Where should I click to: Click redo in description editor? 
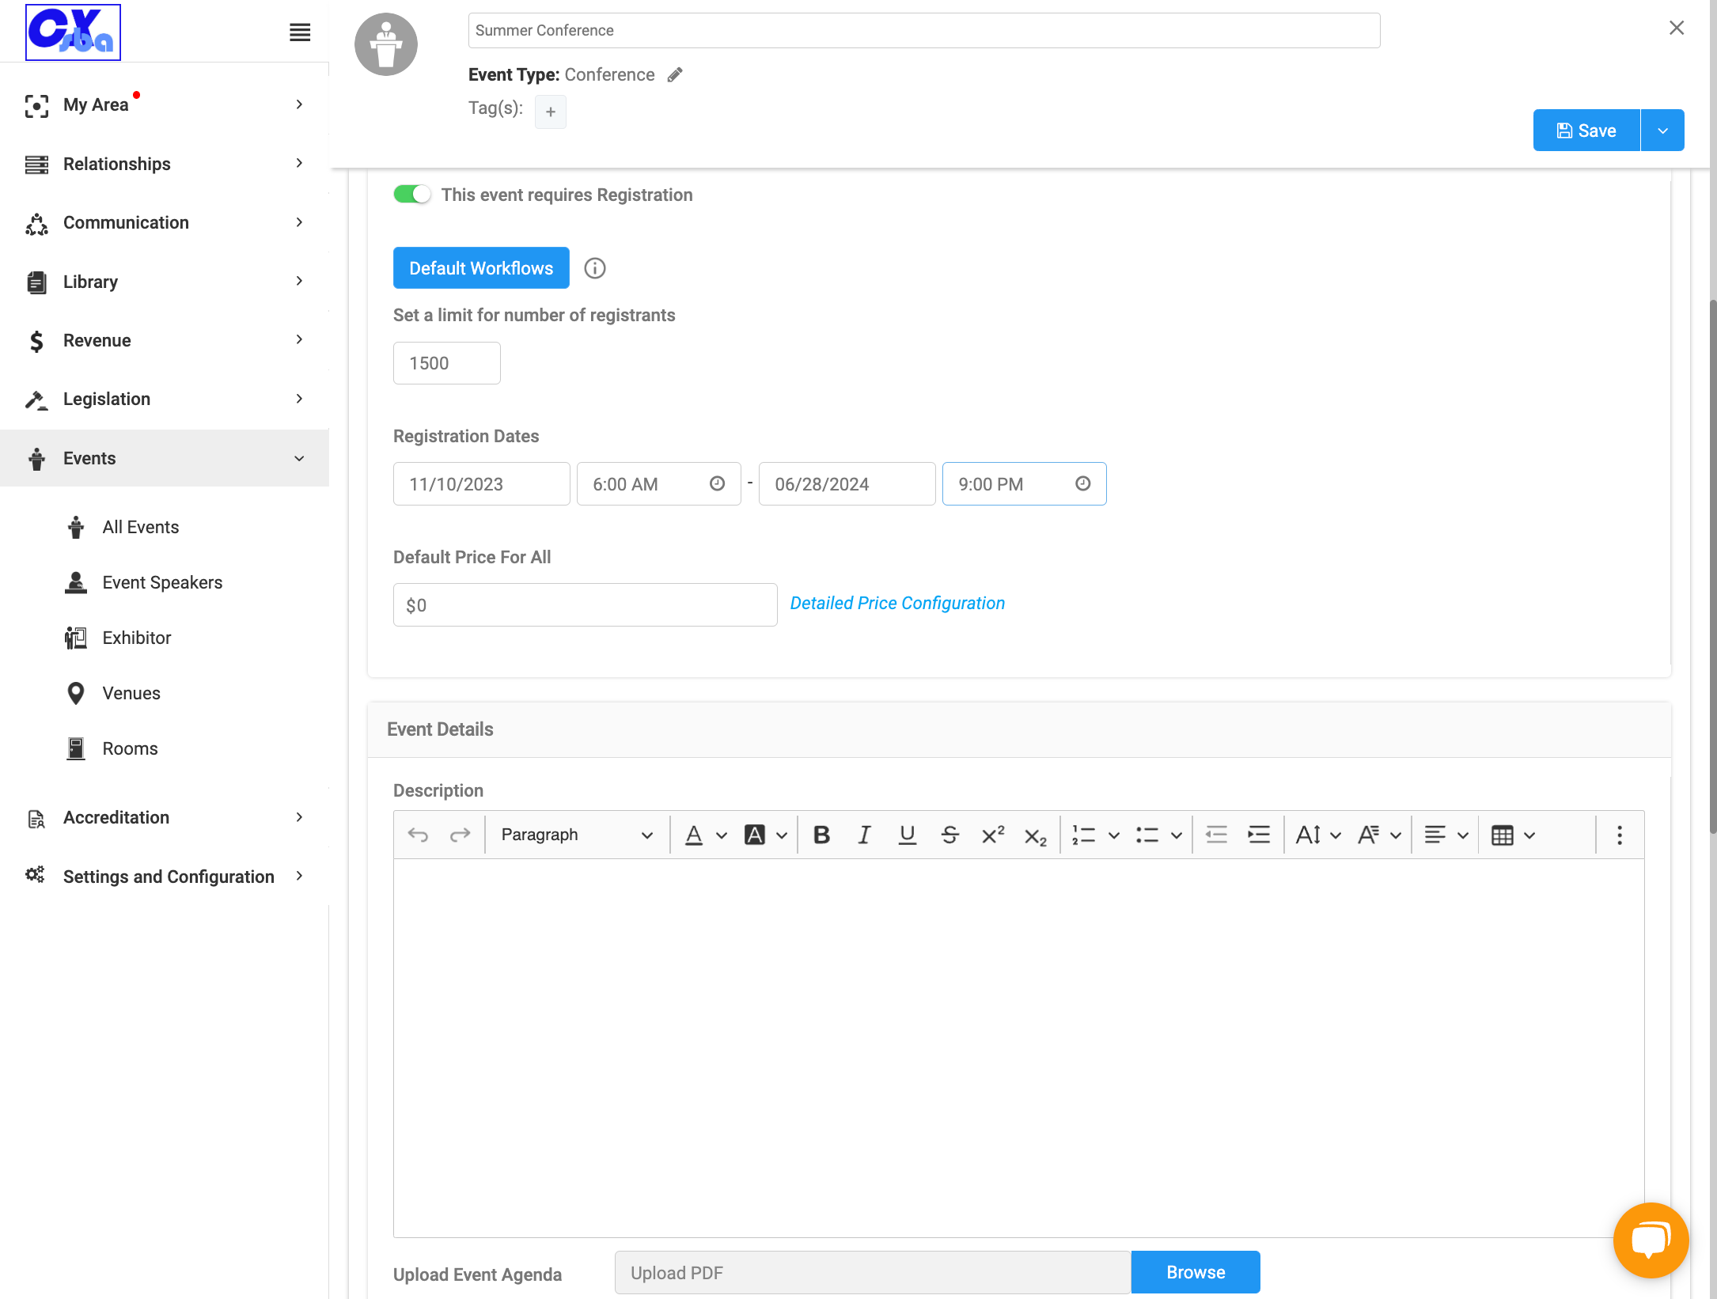[460, 835]
